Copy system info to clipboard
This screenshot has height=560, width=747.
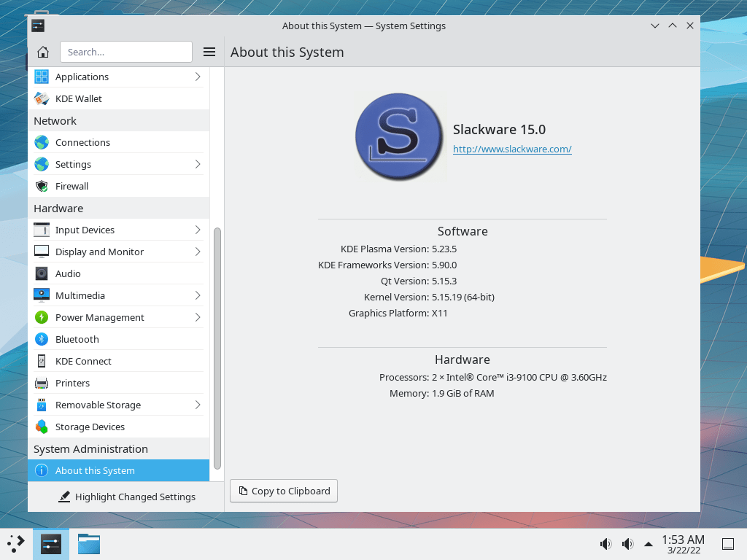284,491
